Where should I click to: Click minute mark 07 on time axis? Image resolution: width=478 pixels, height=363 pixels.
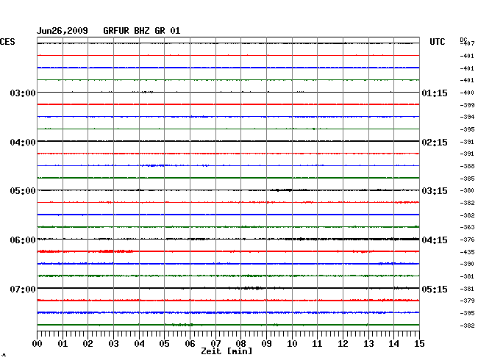pyautogui.click(x=215, y=344)
